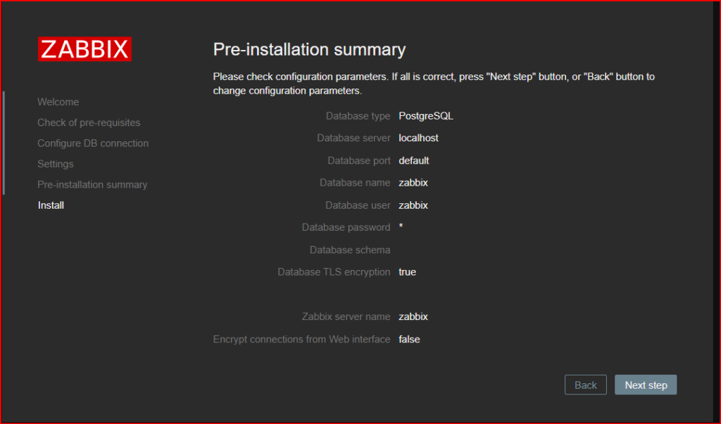
Task: Click the Database TLS encryption true value
Action: [408, 272]
